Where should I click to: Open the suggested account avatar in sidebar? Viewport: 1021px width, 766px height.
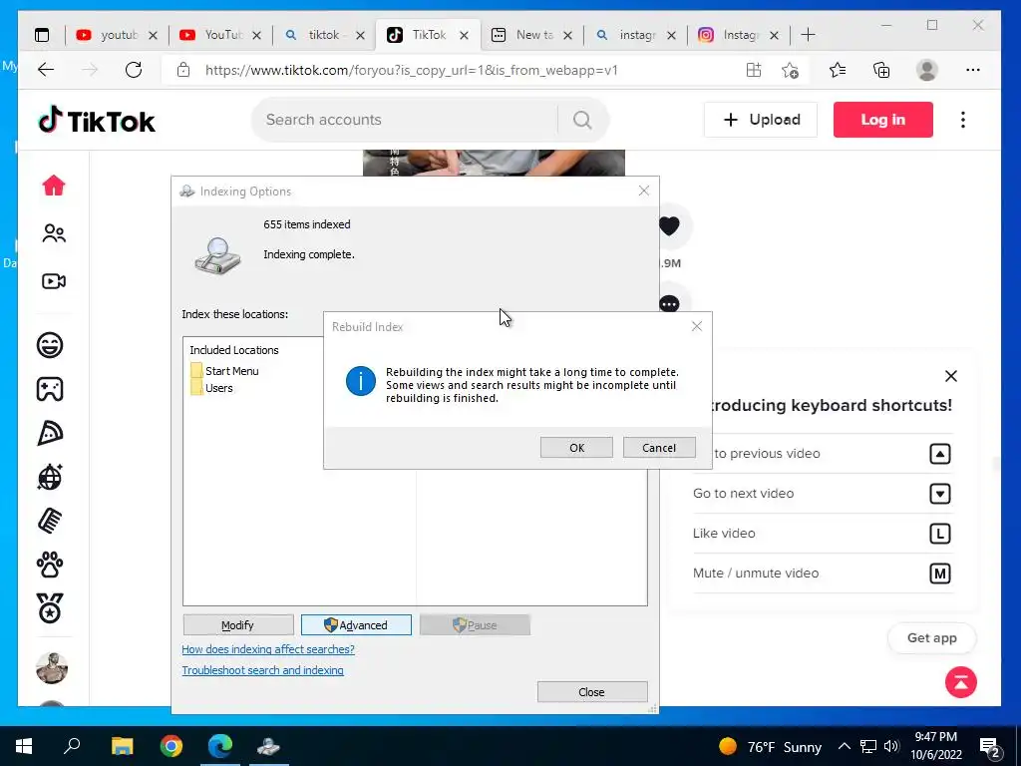52,668
